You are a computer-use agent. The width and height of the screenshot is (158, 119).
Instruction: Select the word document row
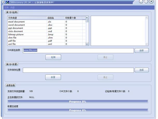(46, 25)
